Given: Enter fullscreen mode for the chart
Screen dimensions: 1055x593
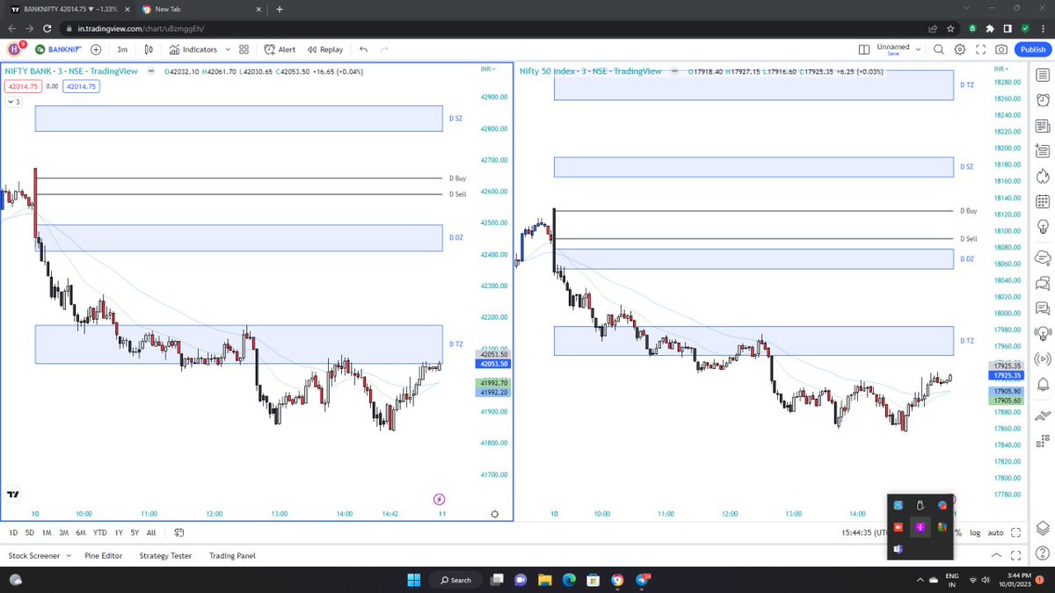Looking at the screenshot, I should coord(981,50).
